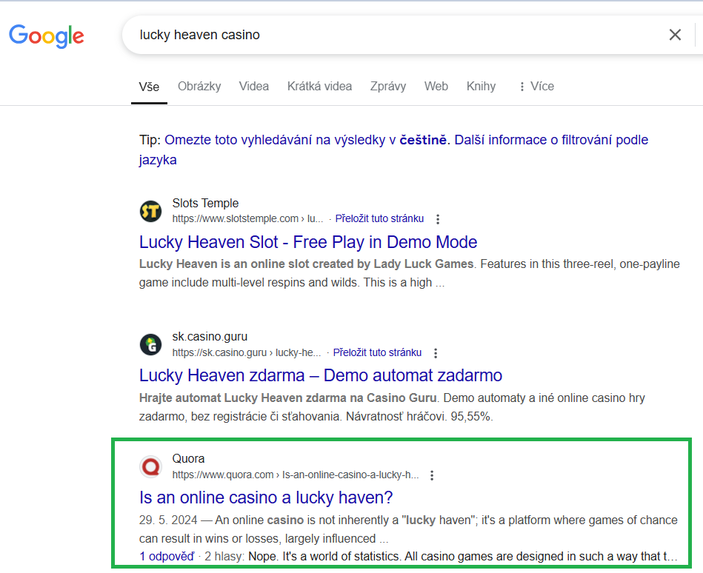Open Lucky Heaven Slot Free Play result
Image resolution: width=703 pixels, height=573 pixels.
click(308, 242)
